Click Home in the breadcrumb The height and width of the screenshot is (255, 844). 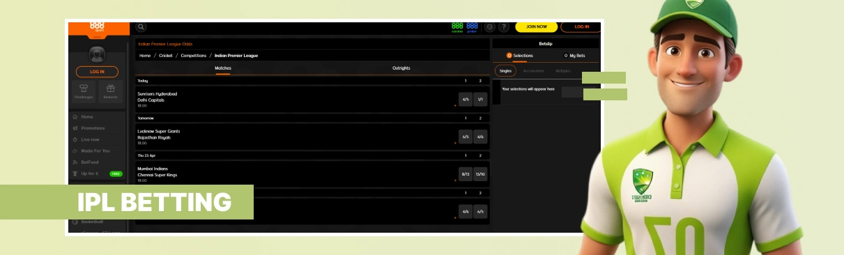point(145,55)
